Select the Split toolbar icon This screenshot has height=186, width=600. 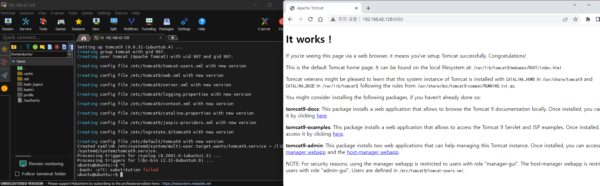pos(114,24)
